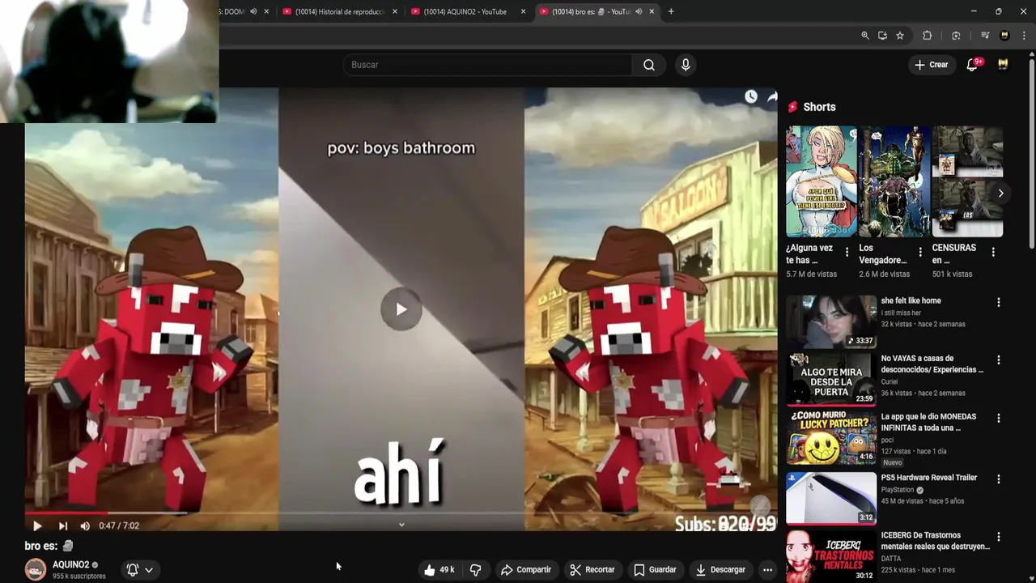Open options for 'Los Vengadore' Short
The image size is (1036, 583).
tap(920, 252)
